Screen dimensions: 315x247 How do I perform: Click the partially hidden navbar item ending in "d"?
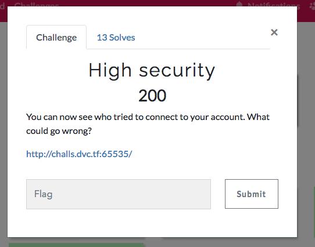(x=2, y=5)
